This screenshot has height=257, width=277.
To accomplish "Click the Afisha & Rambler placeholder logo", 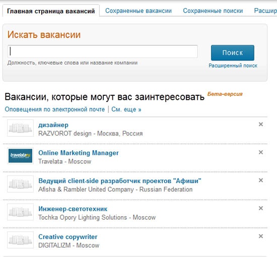I will tap(20, 184).
